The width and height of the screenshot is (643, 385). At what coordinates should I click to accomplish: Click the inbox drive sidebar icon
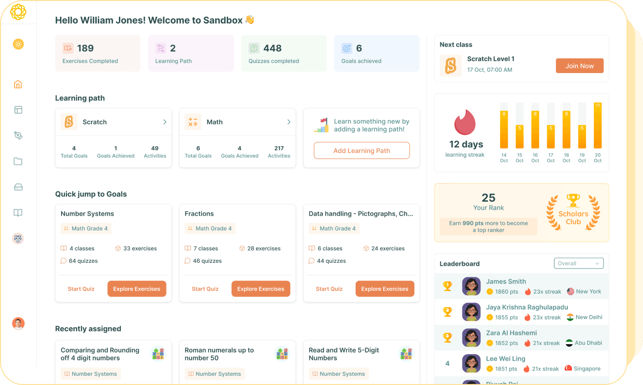(18, 187)
